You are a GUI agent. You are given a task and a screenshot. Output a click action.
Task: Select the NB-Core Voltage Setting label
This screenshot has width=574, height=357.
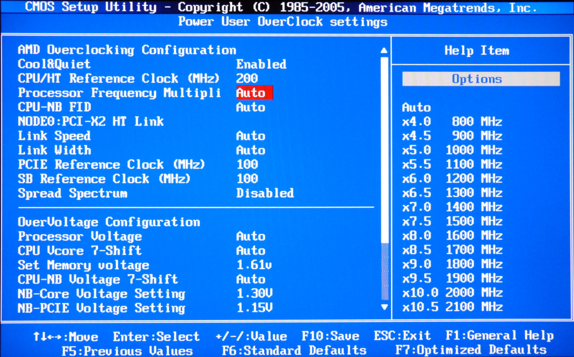[101, 294]
